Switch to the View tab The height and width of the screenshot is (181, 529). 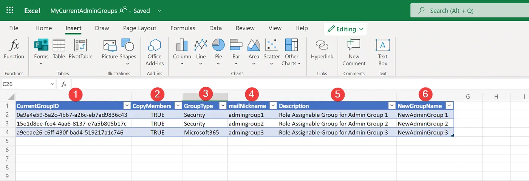point(275,28)
